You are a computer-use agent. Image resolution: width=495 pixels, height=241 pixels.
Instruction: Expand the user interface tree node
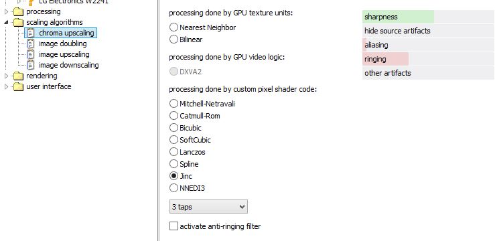click(x=7, y=87)
